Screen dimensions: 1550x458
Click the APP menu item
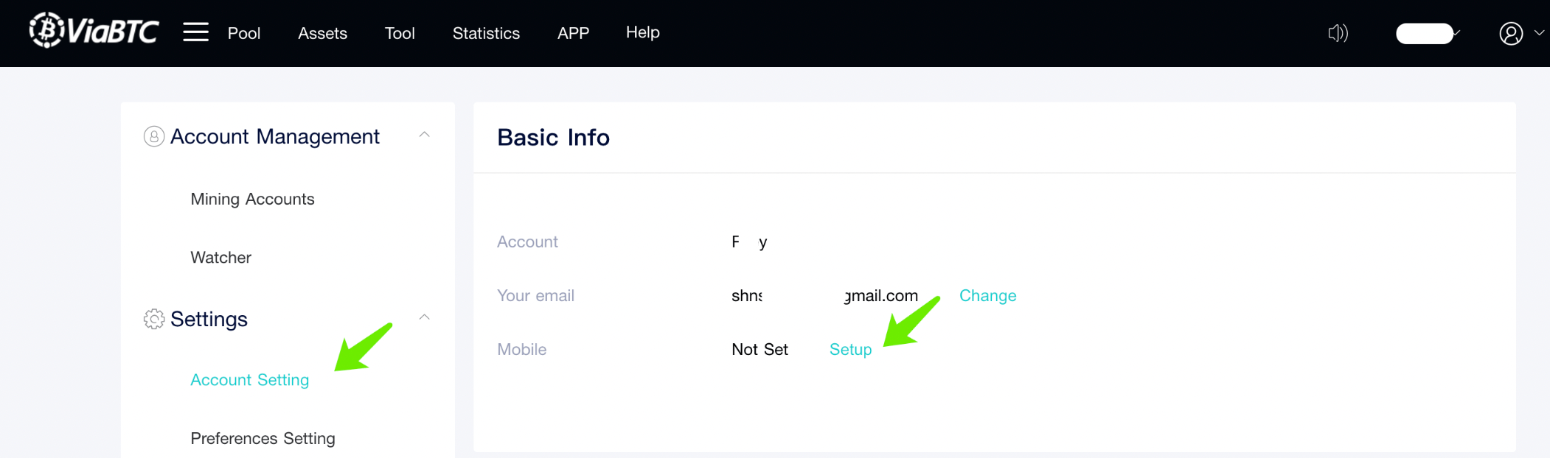573,32
